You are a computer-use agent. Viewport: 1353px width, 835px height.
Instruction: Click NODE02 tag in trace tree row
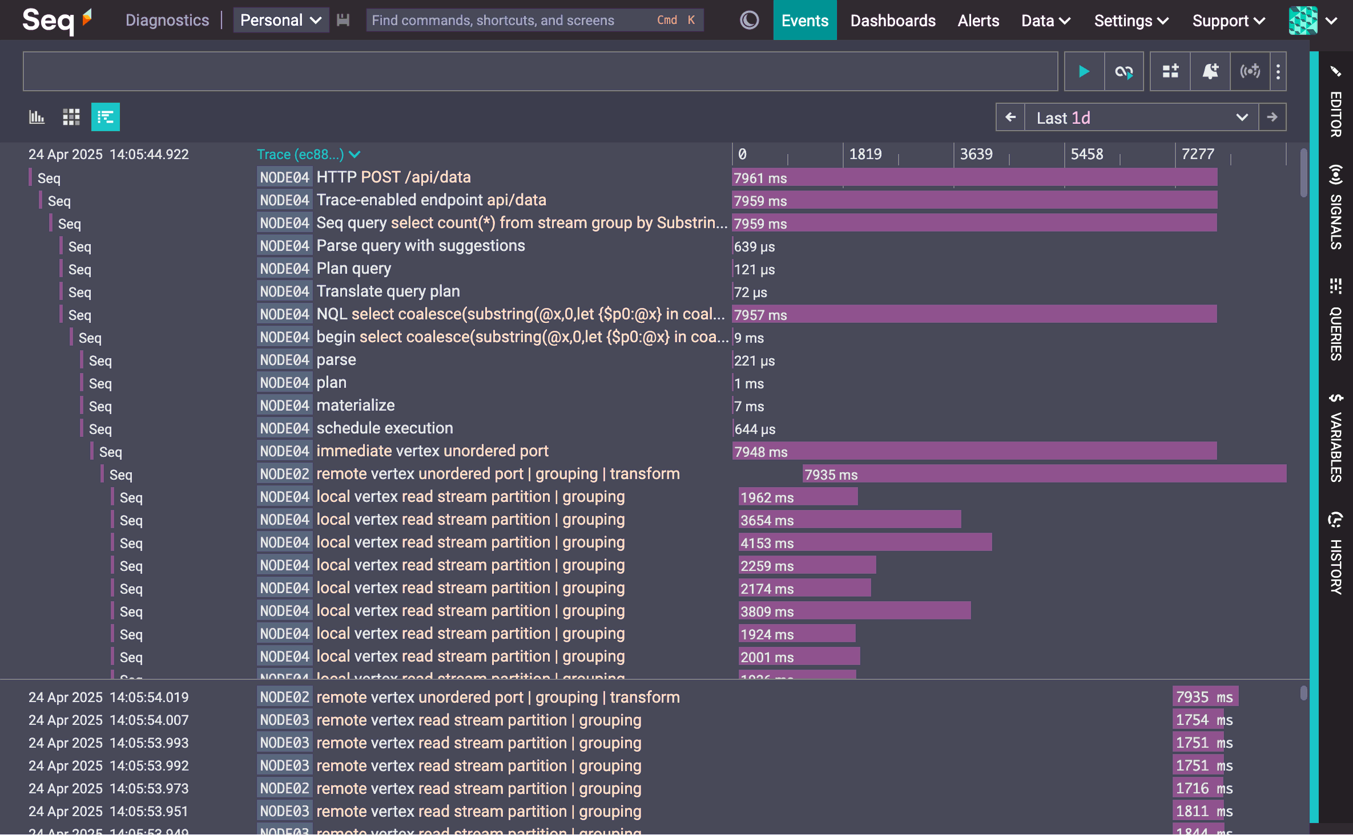click(x=284, y=474)
